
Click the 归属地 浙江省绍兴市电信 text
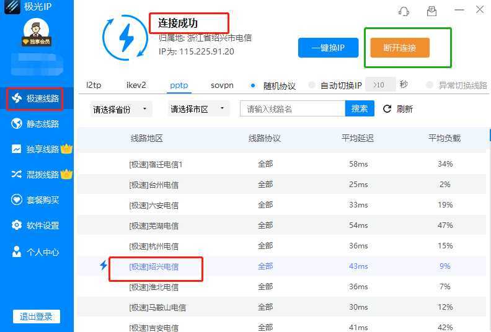coord(205,38)
